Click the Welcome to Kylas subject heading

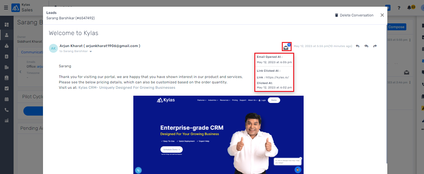tap(74, 33)
